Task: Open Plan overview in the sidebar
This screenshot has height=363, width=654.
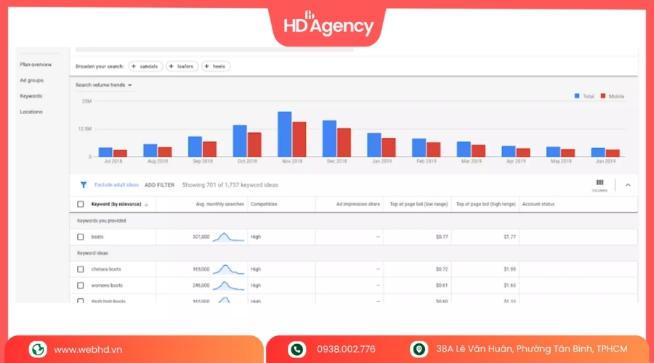Action: click(36, 65)
